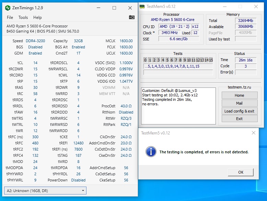Click the Clock 3493 MHz field
267x201 pixels.
(170, 33)
